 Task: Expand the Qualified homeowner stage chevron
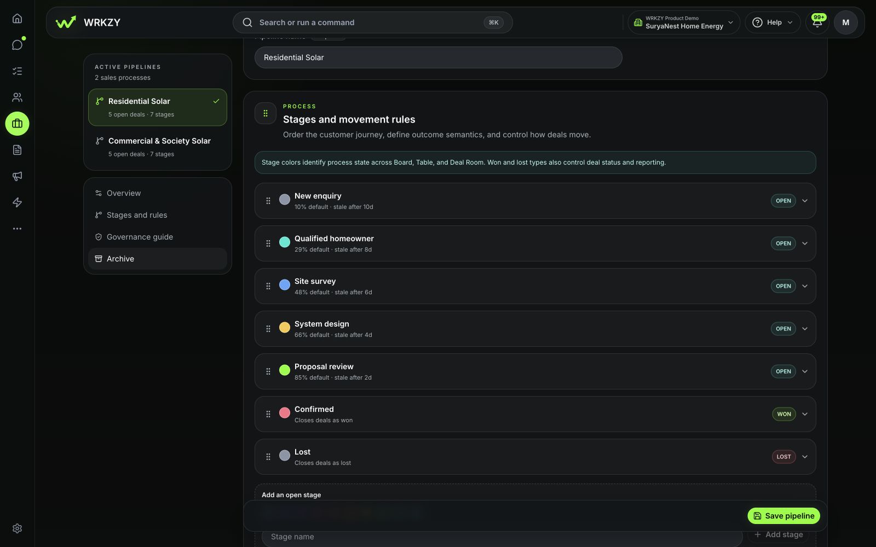click(x=805, y=243)
